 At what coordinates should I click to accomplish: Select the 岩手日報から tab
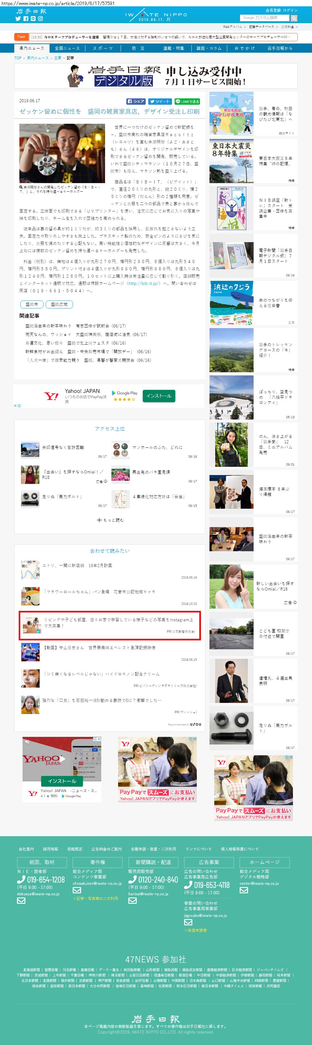pos(280,48)
